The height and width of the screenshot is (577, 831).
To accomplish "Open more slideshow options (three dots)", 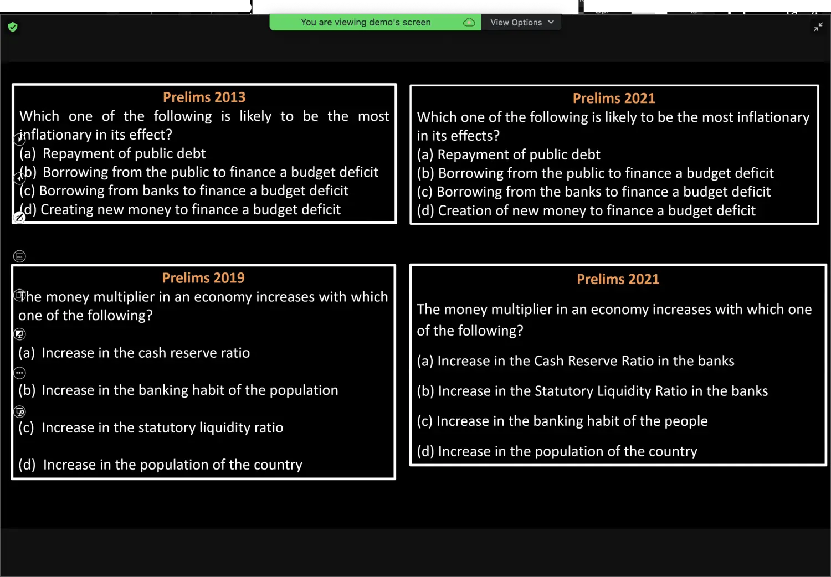I will point(19,373).
